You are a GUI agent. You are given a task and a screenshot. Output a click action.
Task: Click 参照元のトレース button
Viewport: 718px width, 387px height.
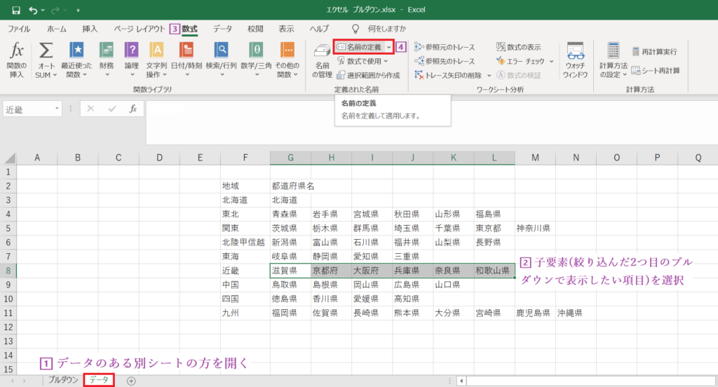point(445,47)
